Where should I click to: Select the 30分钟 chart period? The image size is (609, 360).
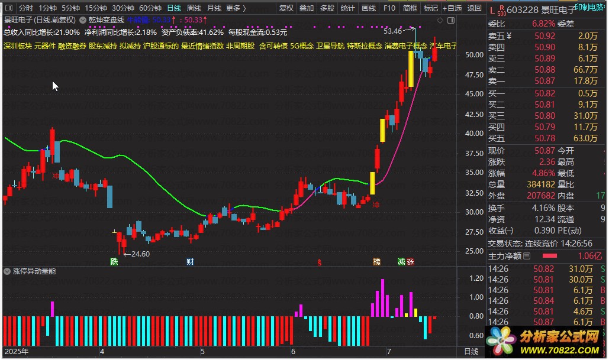pyautogui.click(x=123, y=8)
